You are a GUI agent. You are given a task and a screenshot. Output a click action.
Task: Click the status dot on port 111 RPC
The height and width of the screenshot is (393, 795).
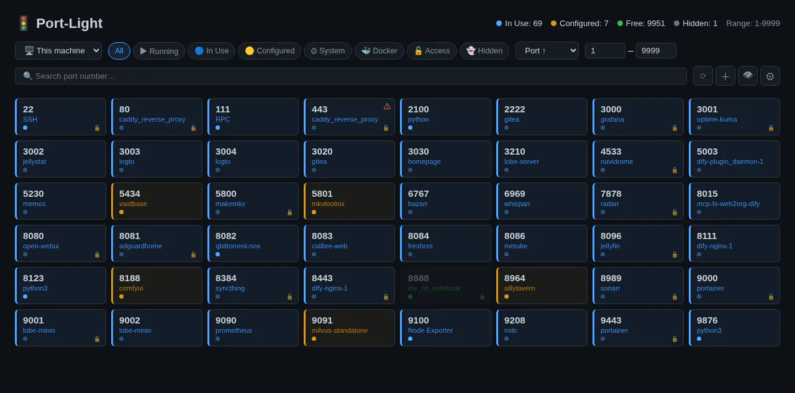coord(217,128)
